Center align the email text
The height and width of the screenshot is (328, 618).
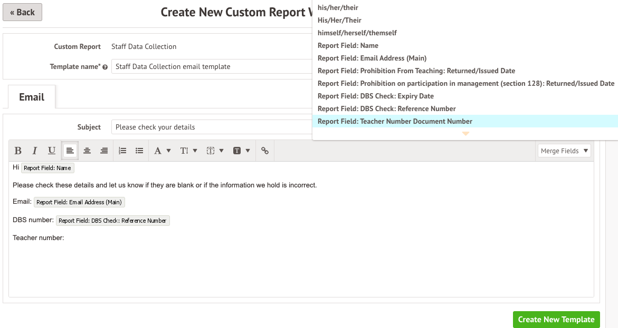coord(87,151)
